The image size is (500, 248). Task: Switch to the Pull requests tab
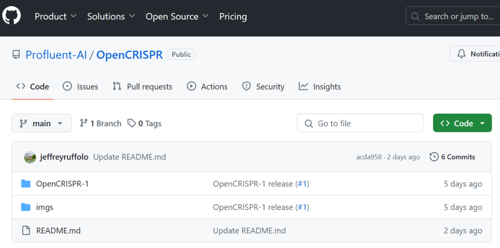click(x=143, y=86)
